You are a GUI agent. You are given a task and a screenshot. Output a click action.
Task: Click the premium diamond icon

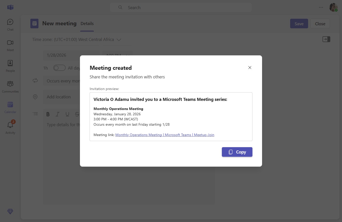point(10,212)
